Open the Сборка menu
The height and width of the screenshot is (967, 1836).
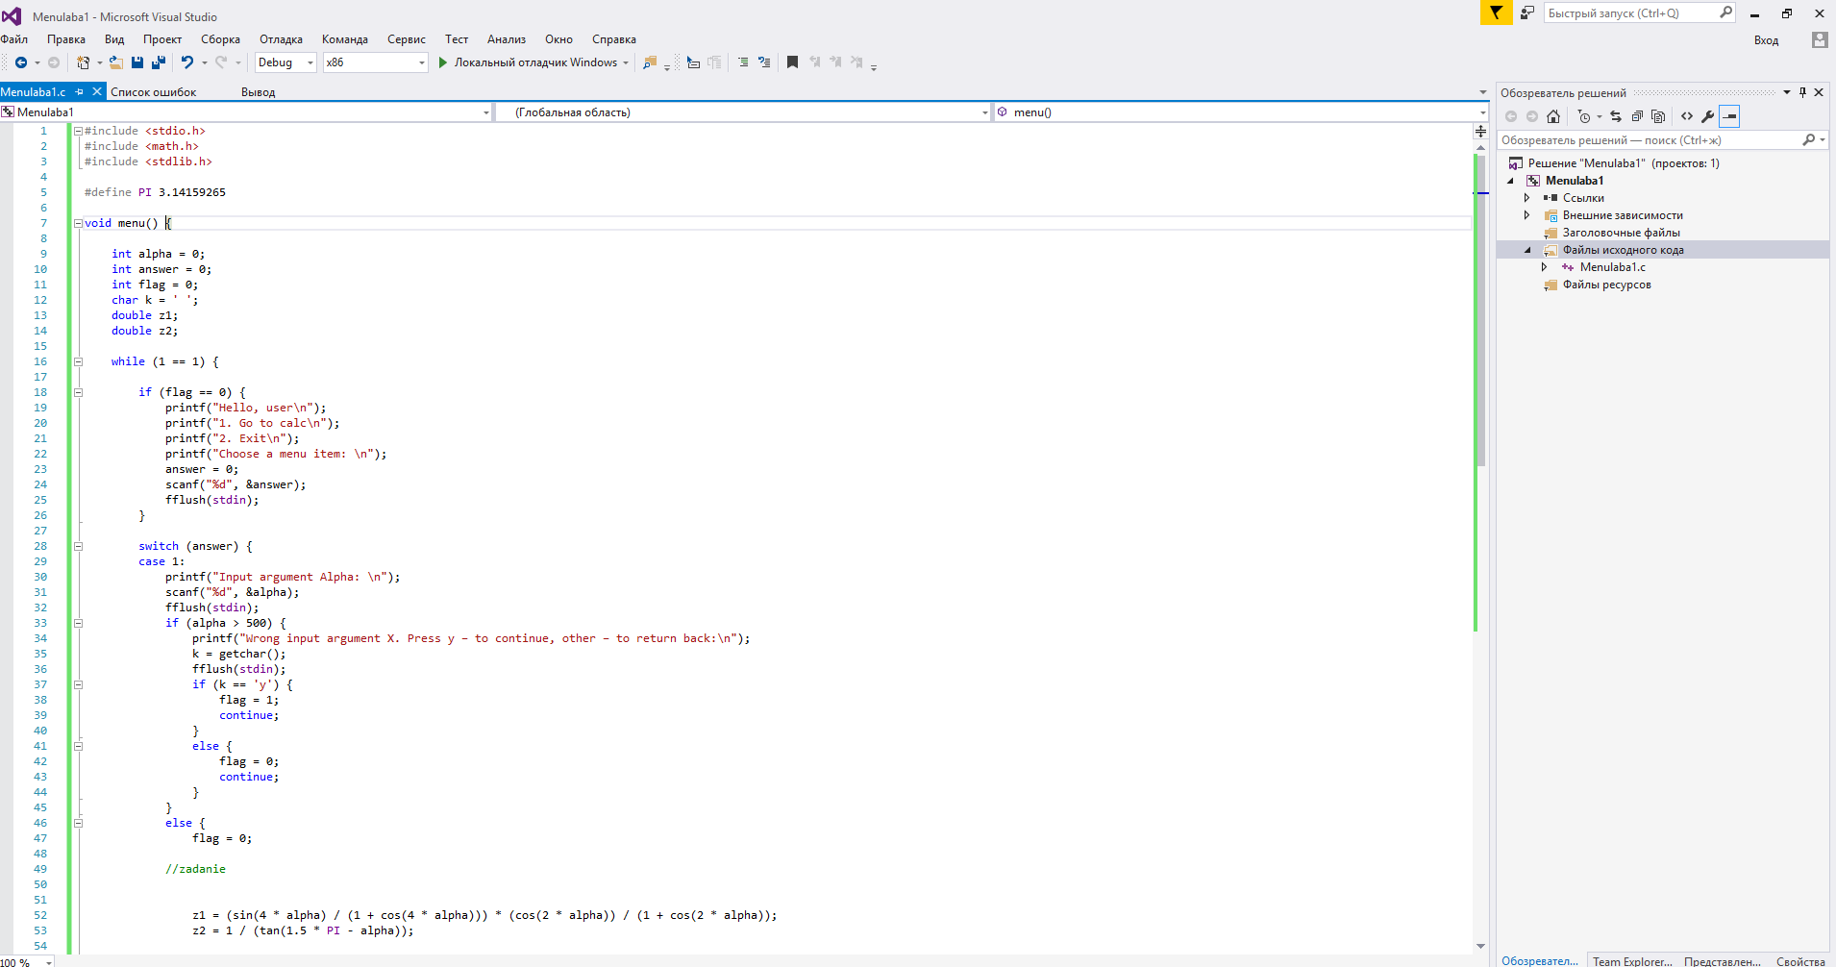(x=220, y=39)
